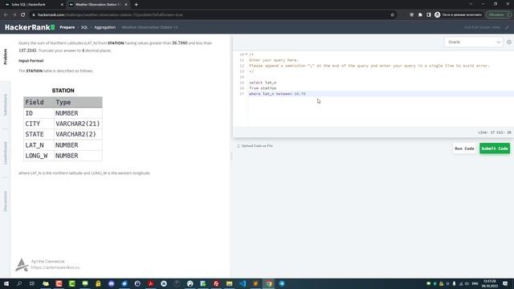This screenshot has width=514, height=289.
Task: Switch to the Weather Observation Station tab
Action: [98, 5]
